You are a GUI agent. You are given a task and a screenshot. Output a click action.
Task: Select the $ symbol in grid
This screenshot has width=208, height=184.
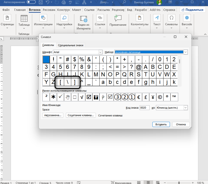(74, 60)
